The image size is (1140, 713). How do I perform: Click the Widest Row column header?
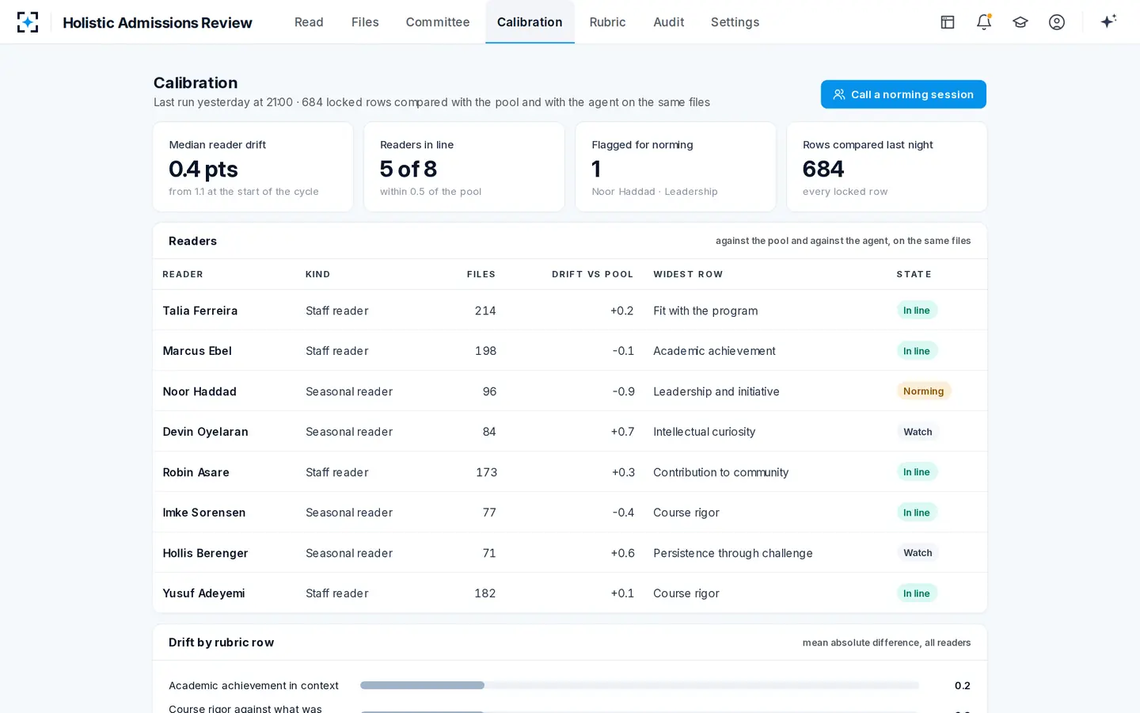pyautogui.click(x=688, y=274)
